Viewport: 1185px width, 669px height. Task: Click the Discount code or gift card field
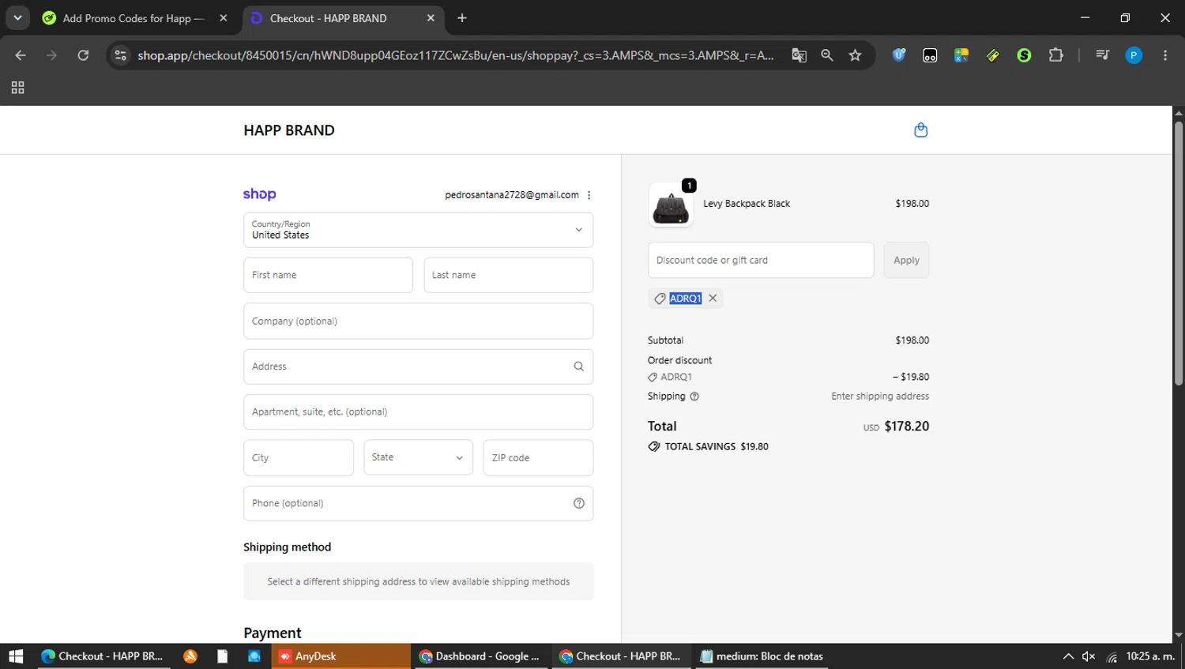[761, 260]
